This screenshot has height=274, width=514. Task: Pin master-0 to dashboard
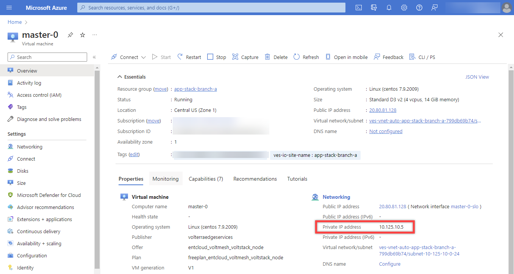(x=70, y=35)
